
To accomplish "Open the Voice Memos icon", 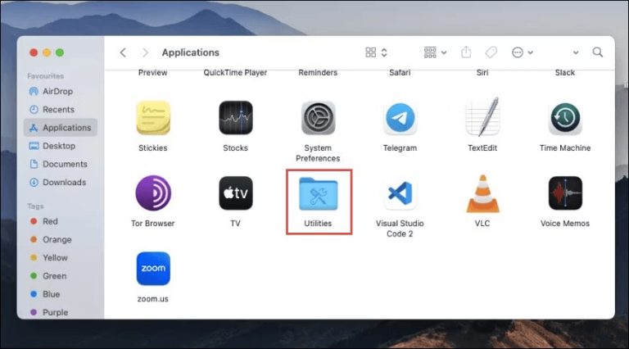I will (565, 193).
